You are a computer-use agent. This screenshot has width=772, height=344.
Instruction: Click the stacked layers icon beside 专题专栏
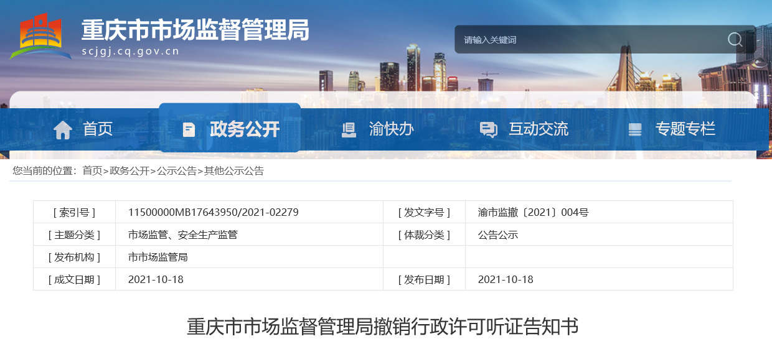tap(635, 130)
